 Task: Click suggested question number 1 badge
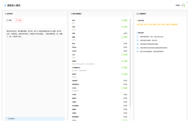coord(138,37)
